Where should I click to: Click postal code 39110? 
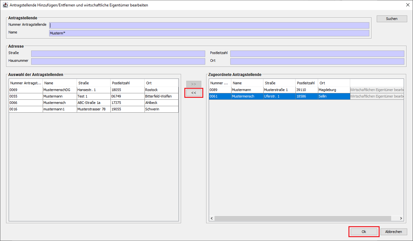pyautogui.click(x=307, y=90)
